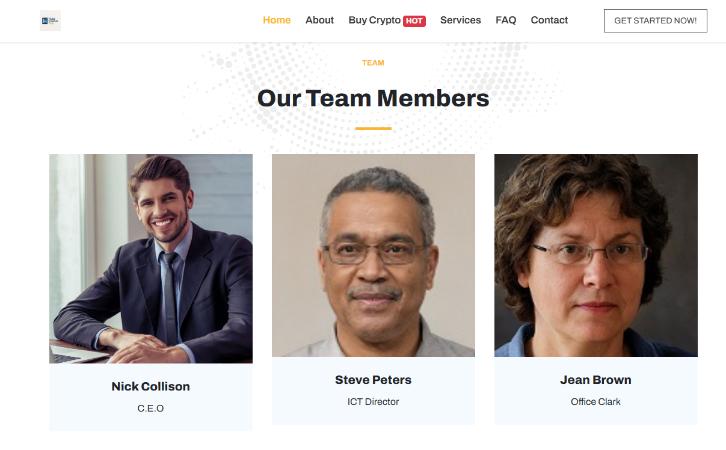Screen dimensions: 726x450
Task: Open the About page link
Action: pyautogui.click(x=319, y=20)
